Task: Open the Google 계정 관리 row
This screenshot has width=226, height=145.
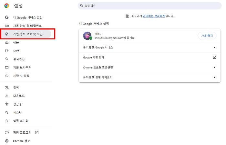Action: (x=149, y=57)
